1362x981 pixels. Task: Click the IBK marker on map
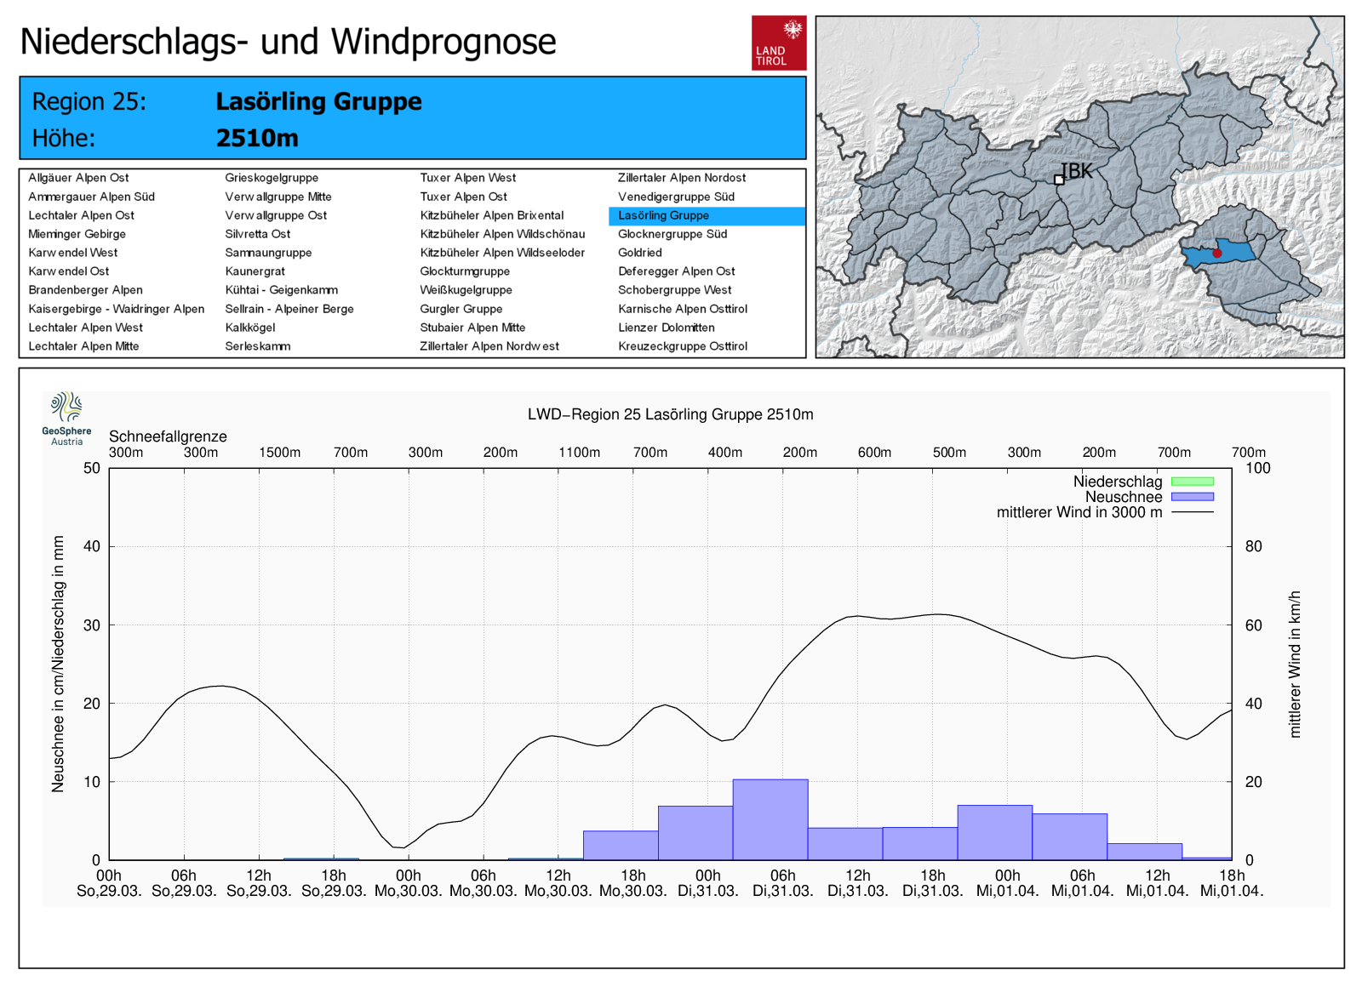click(1059, 180)
